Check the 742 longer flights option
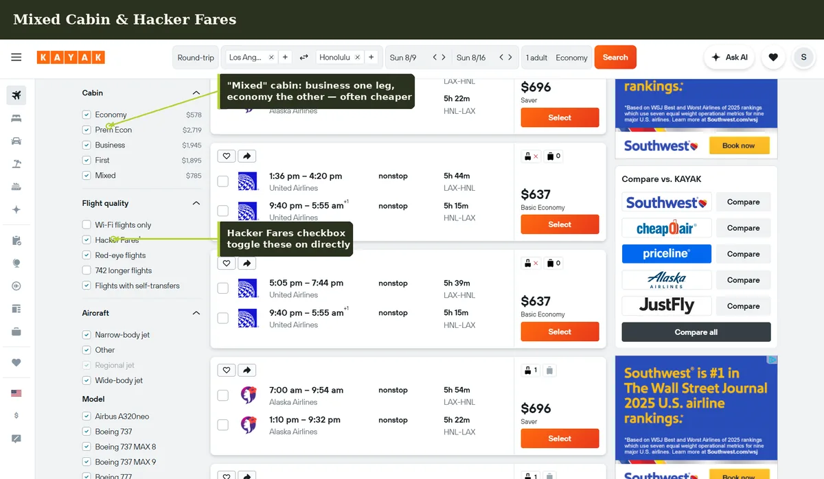The width and height of the screenshot is (824, 479). pyautogui.click(x=87, y=270)
